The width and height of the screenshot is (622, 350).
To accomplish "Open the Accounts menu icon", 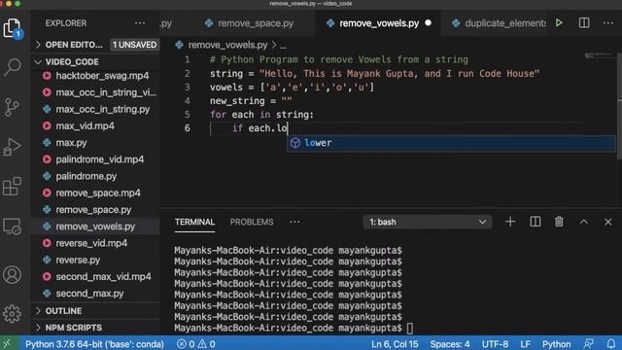I will click(x=12, y=275).
